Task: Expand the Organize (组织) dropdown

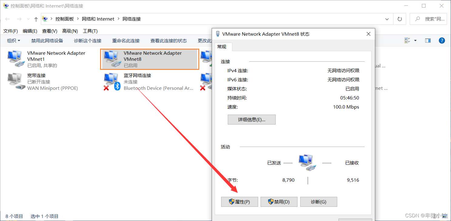Action: (14, 41)
